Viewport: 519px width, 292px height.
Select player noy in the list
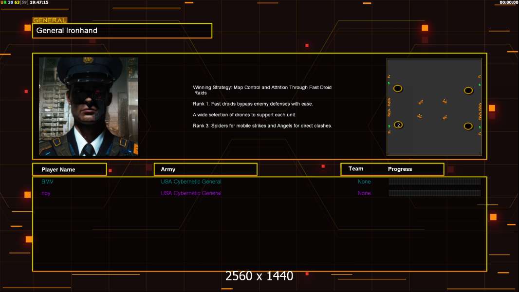click(46, 193)
